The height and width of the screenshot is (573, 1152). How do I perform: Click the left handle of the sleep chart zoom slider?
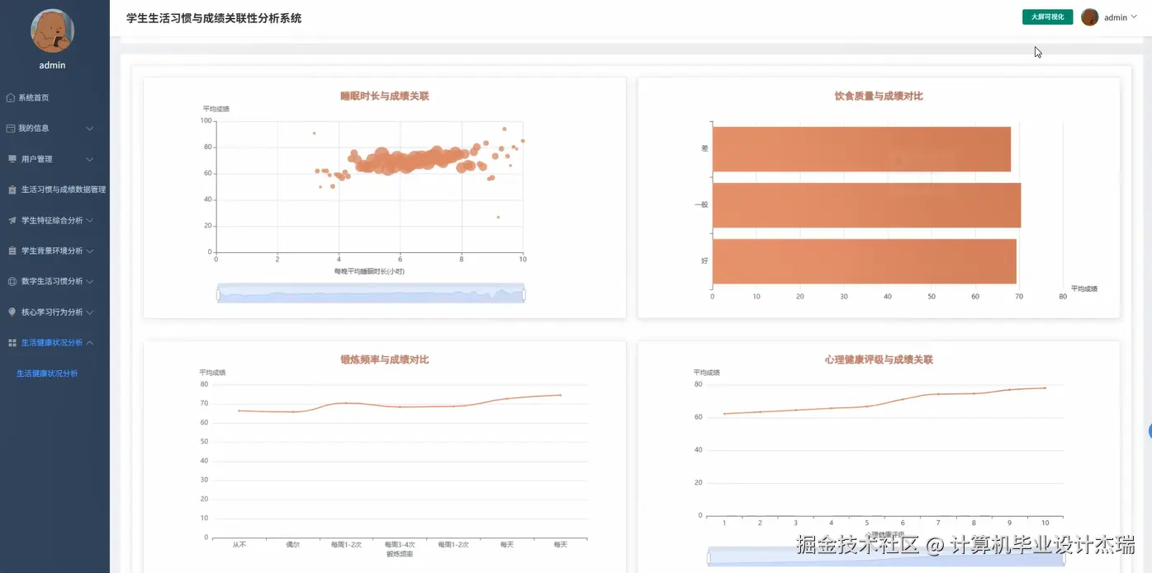pos(218,294)
